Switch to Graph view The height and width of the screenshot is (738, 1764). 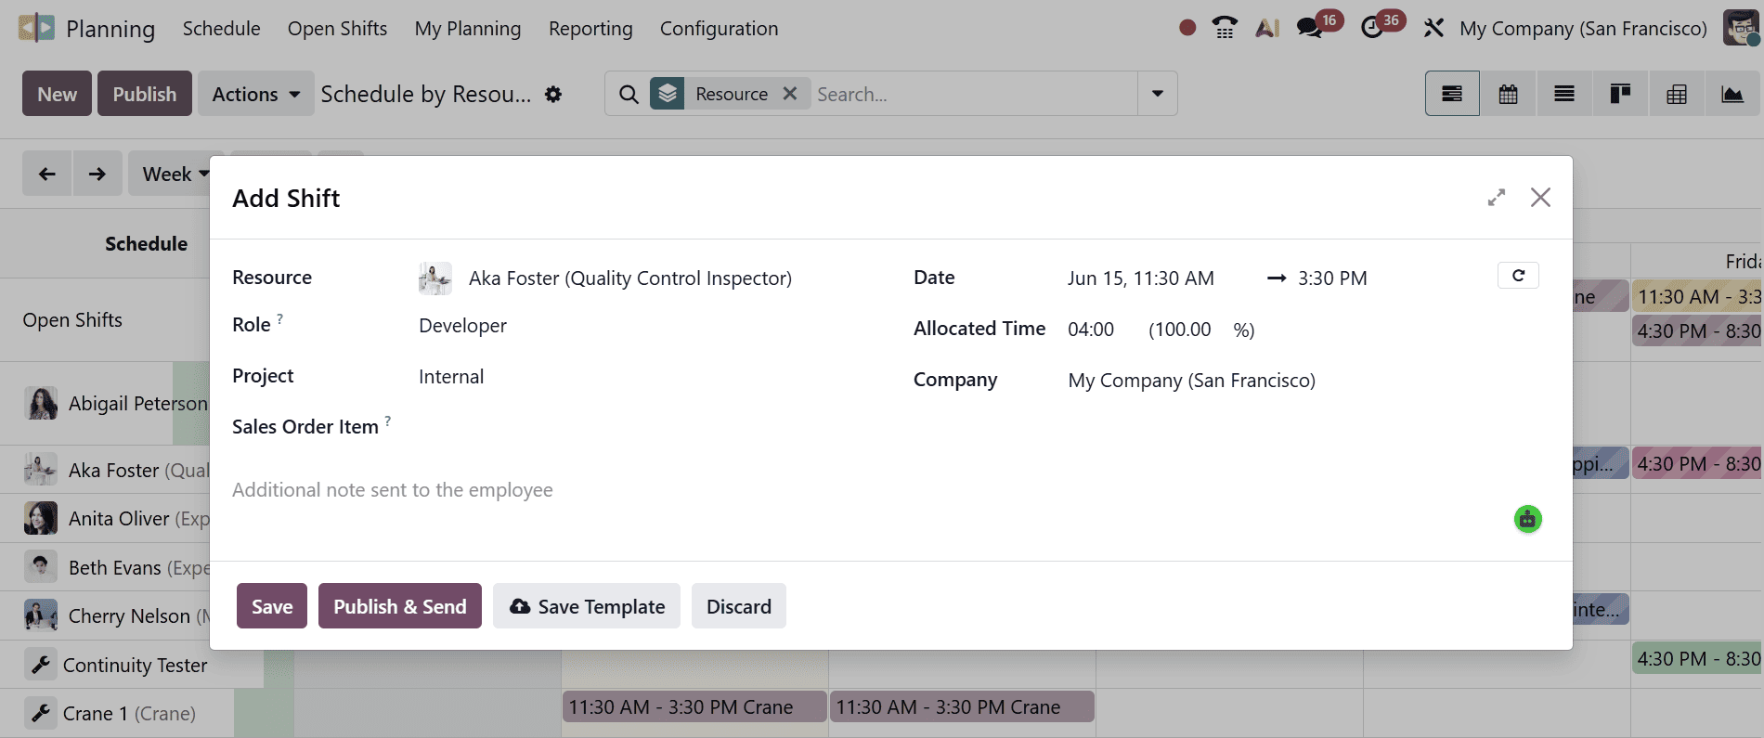[x=1732, y=94]
